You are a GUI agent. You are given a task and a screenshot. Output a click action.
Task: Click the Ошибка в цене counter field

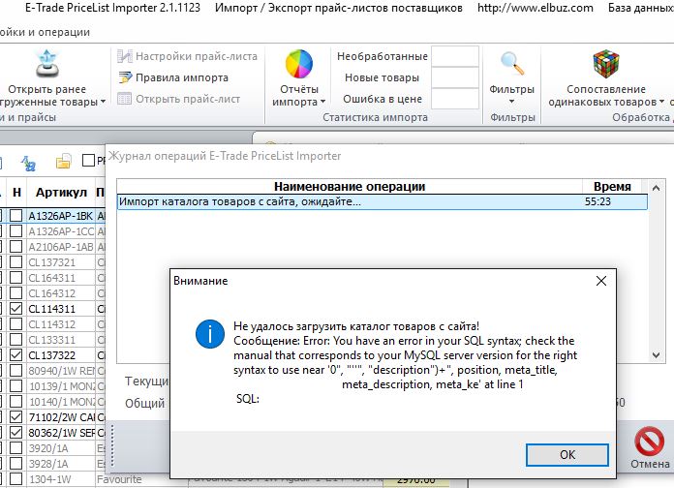[455, 99]
